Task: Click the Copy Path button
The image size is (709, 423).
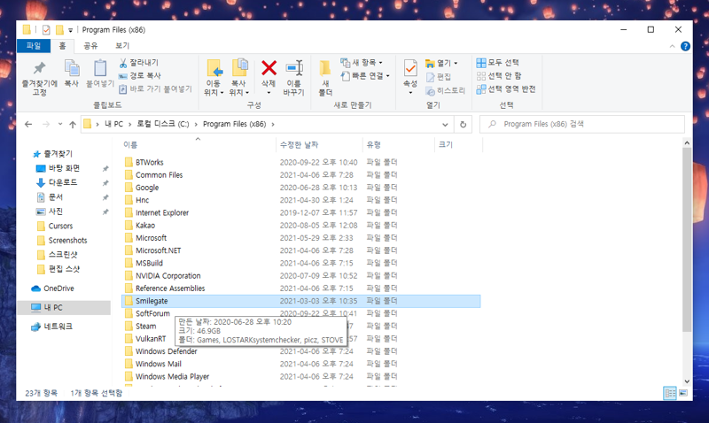Action: [x=140, y=76]
